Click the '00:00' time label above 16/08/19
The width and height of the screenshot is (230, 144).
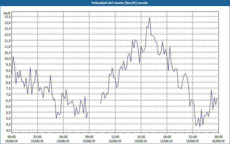point(218,137)
